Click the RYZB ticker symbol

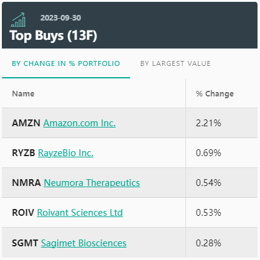tap(24, 153)
